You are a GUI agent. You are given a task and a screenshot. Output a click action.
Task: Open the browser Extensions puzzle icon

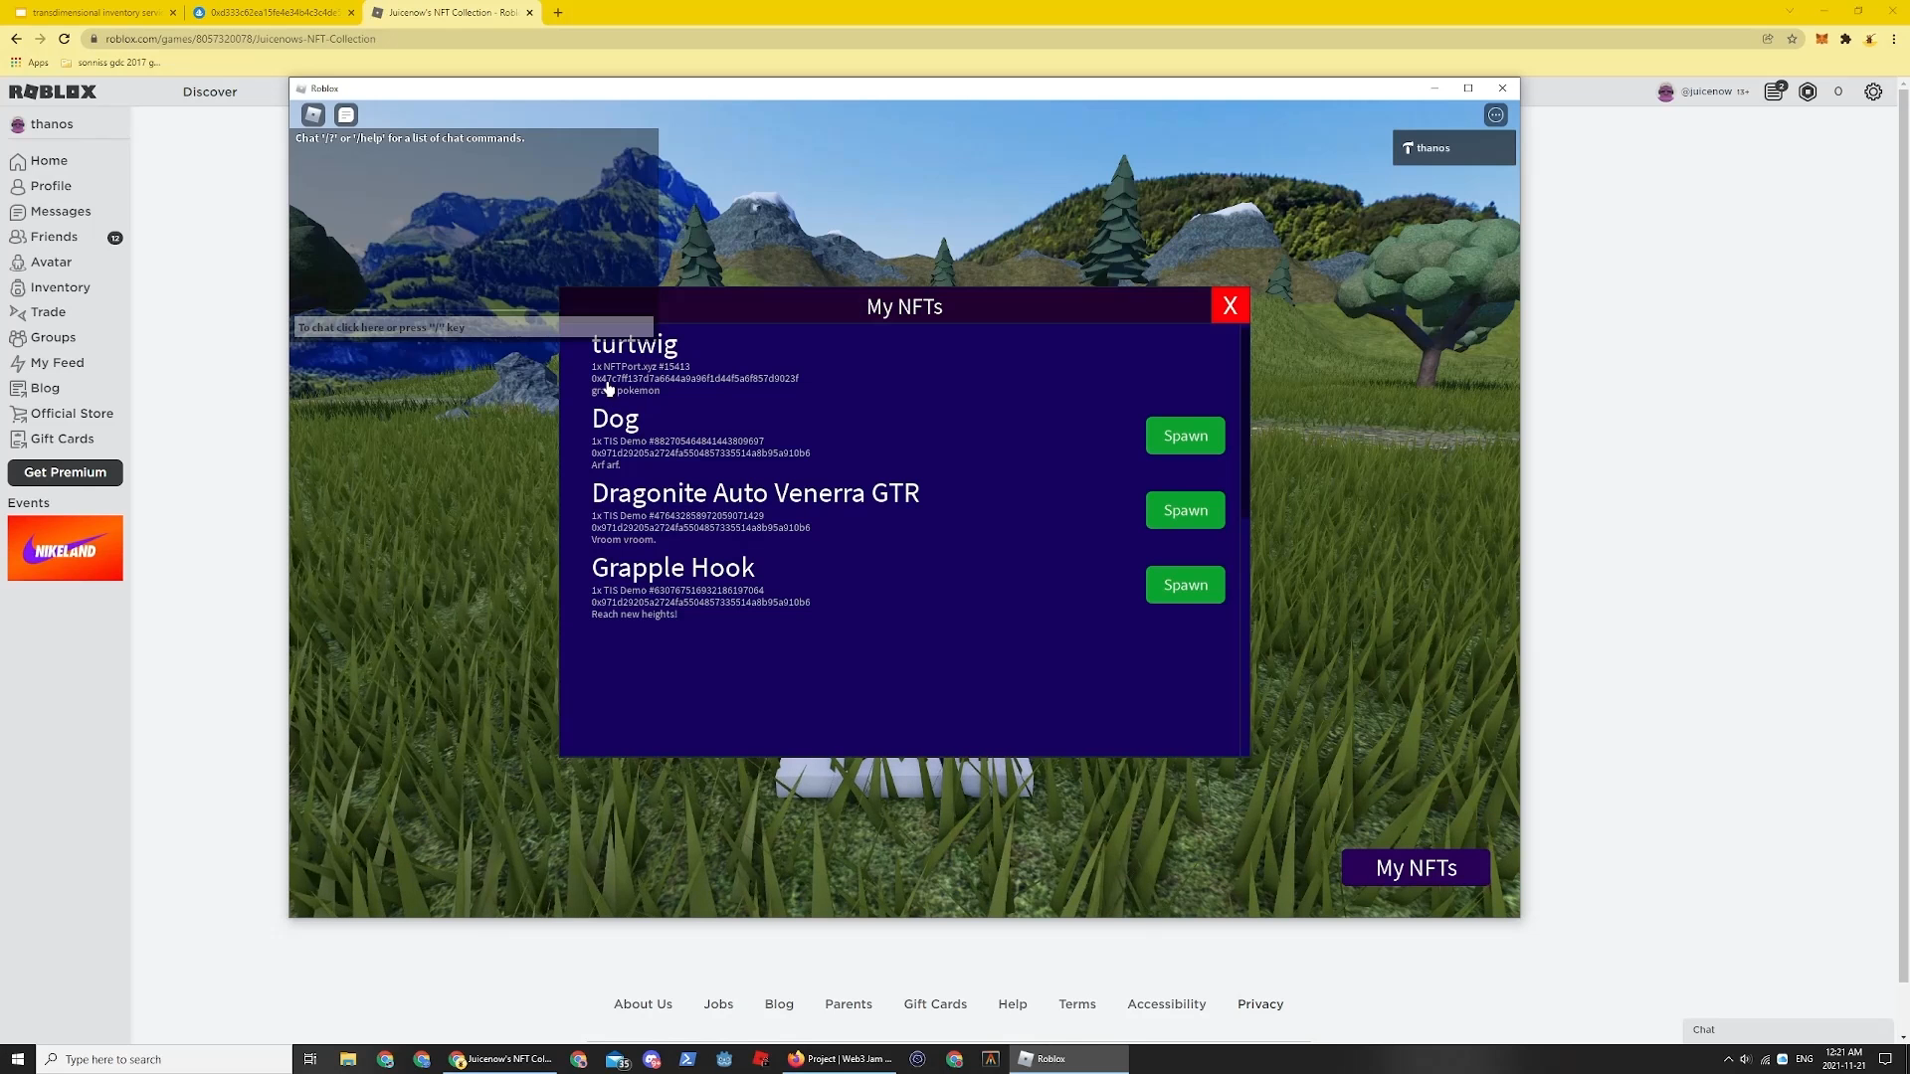click(x=1845, y=39)
